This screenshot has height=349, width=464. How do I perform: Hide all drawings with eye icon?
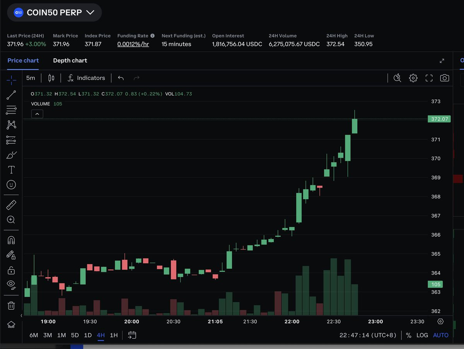click(11, 285)
